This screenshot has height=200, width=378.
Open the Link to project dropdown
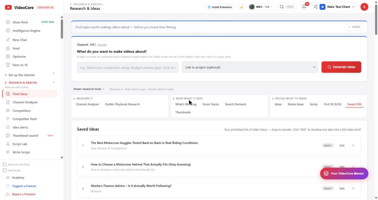[250, 67]
